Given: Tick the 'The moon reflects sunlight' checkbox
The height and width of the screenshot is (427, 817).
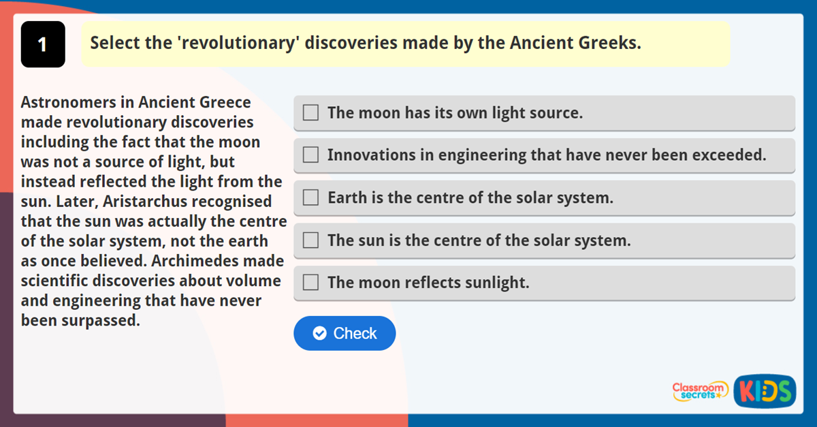Looking at the screenshot, I should point(310,283).
